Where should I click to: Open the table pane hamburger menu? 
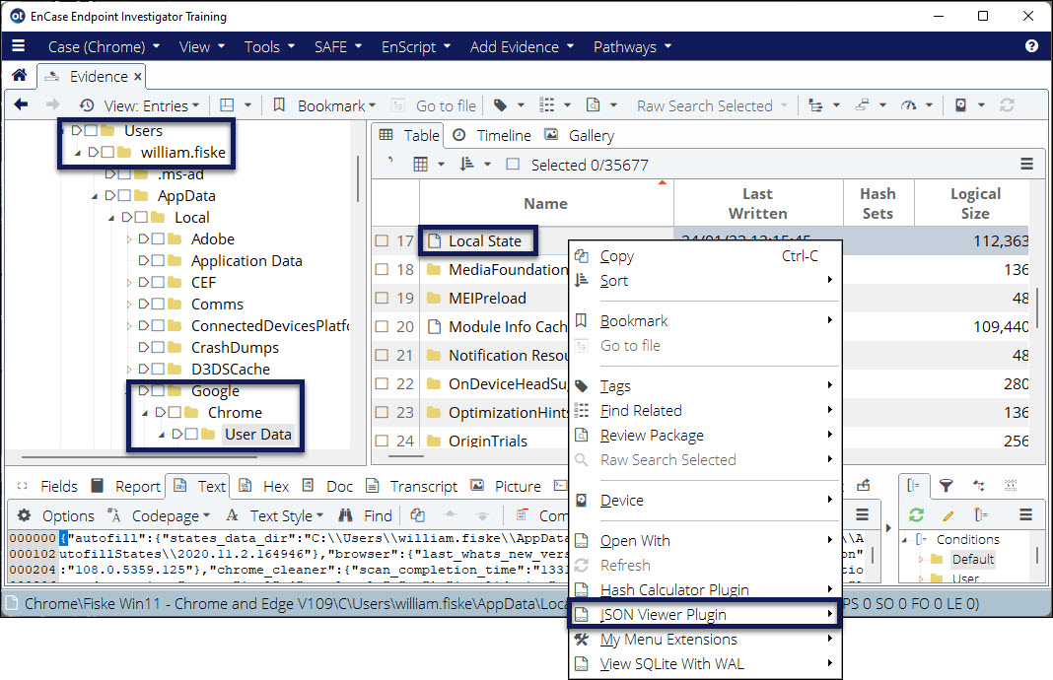click(x=1026, y=164)
